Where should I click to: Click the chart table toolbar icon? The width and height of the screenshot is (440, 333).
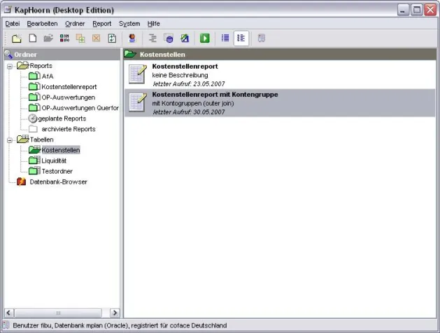[x=185, y=38]
